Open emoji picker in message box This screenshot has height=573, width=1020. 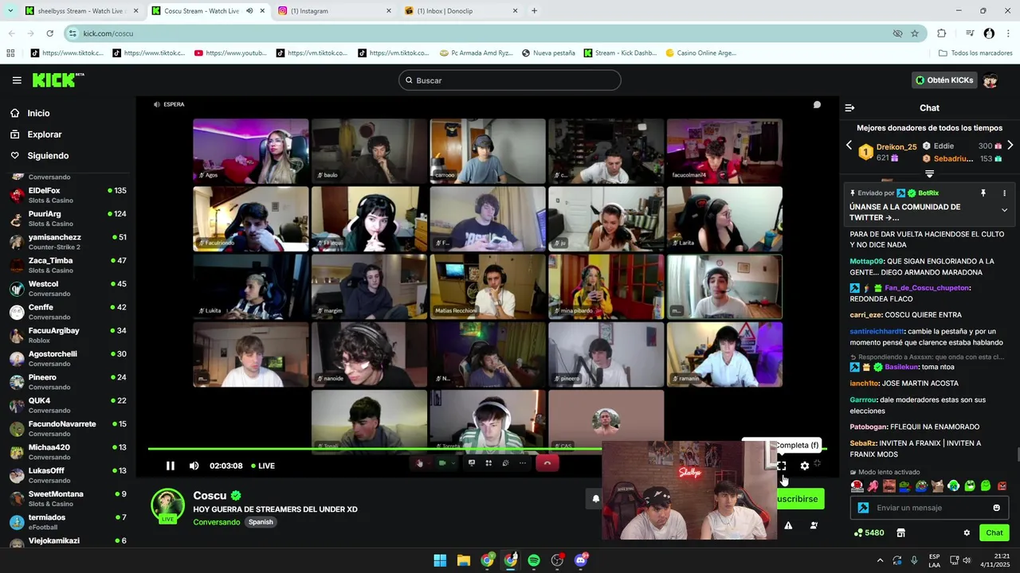coord(996,508)
